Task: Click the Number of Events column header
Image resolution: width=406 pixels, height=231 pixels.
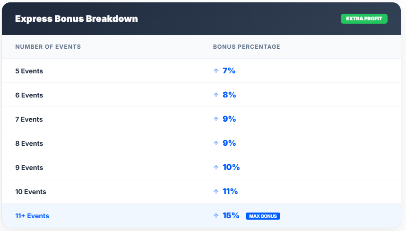Action: pyautogui.click(x=48, y=47)
